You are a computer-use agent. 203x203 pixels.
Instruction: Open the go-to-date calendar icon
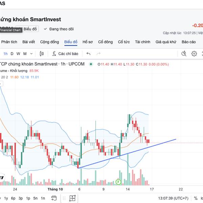(54, 198)
